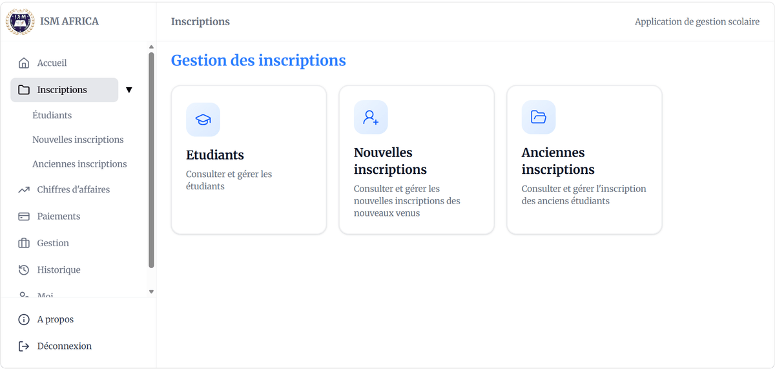
Task: Click the A propos info icon
Action: click(24, 319)
